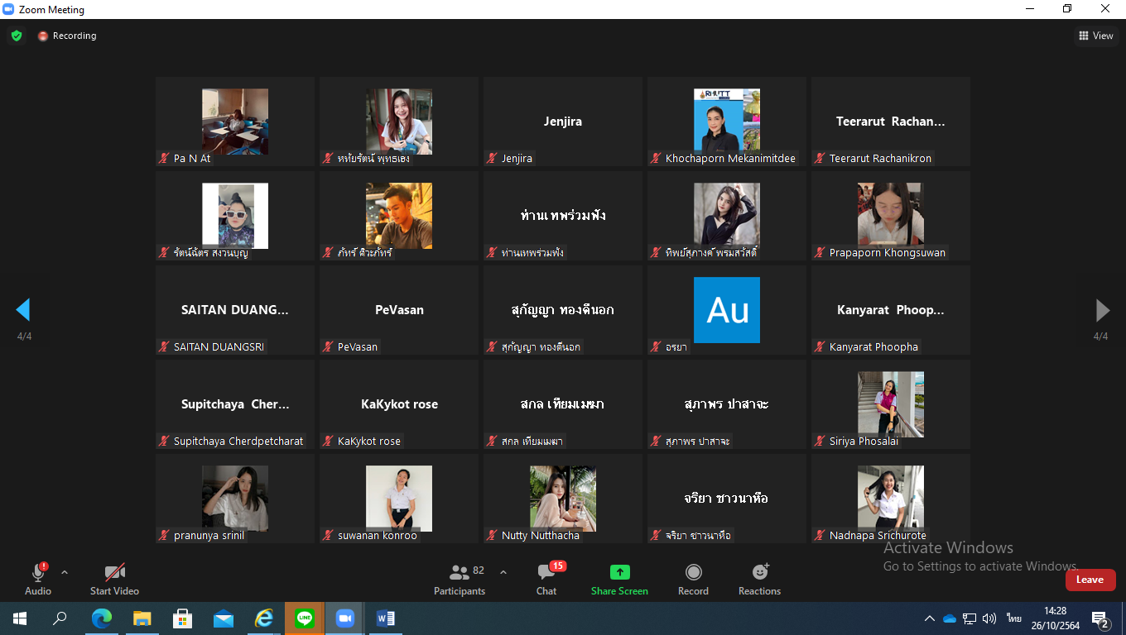Viewport: 1126px width, 635px height.
Task: Open network status tray icon
Action: [970, 618]
